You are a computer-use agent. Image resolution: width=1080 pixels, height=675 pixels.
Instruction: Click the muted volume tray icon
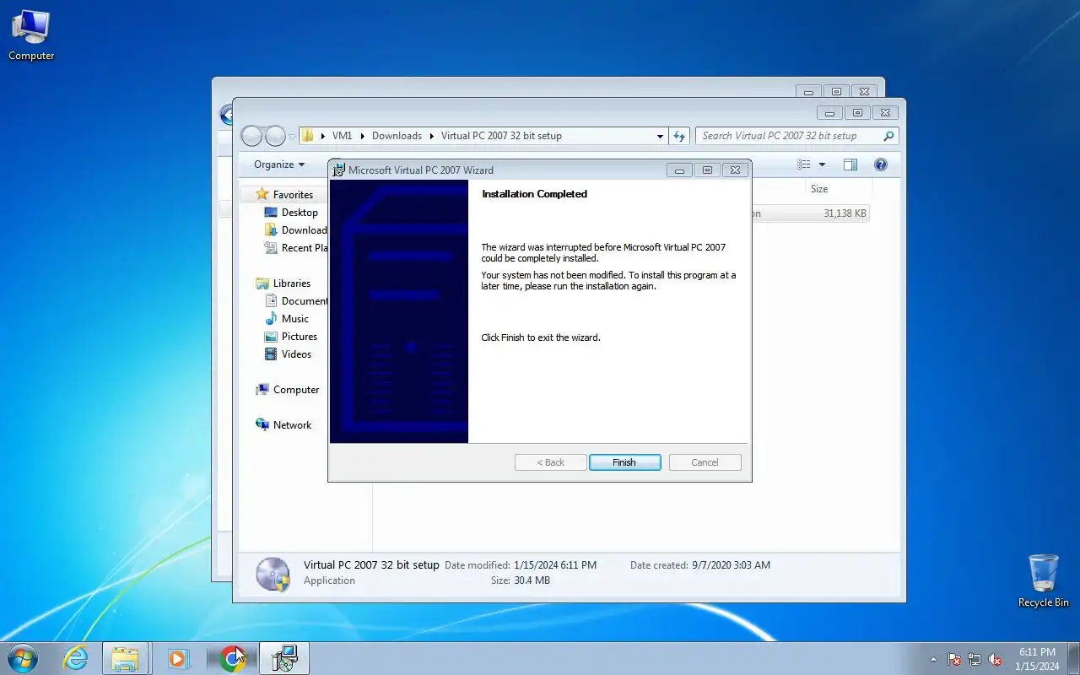[x=995, y=660]
